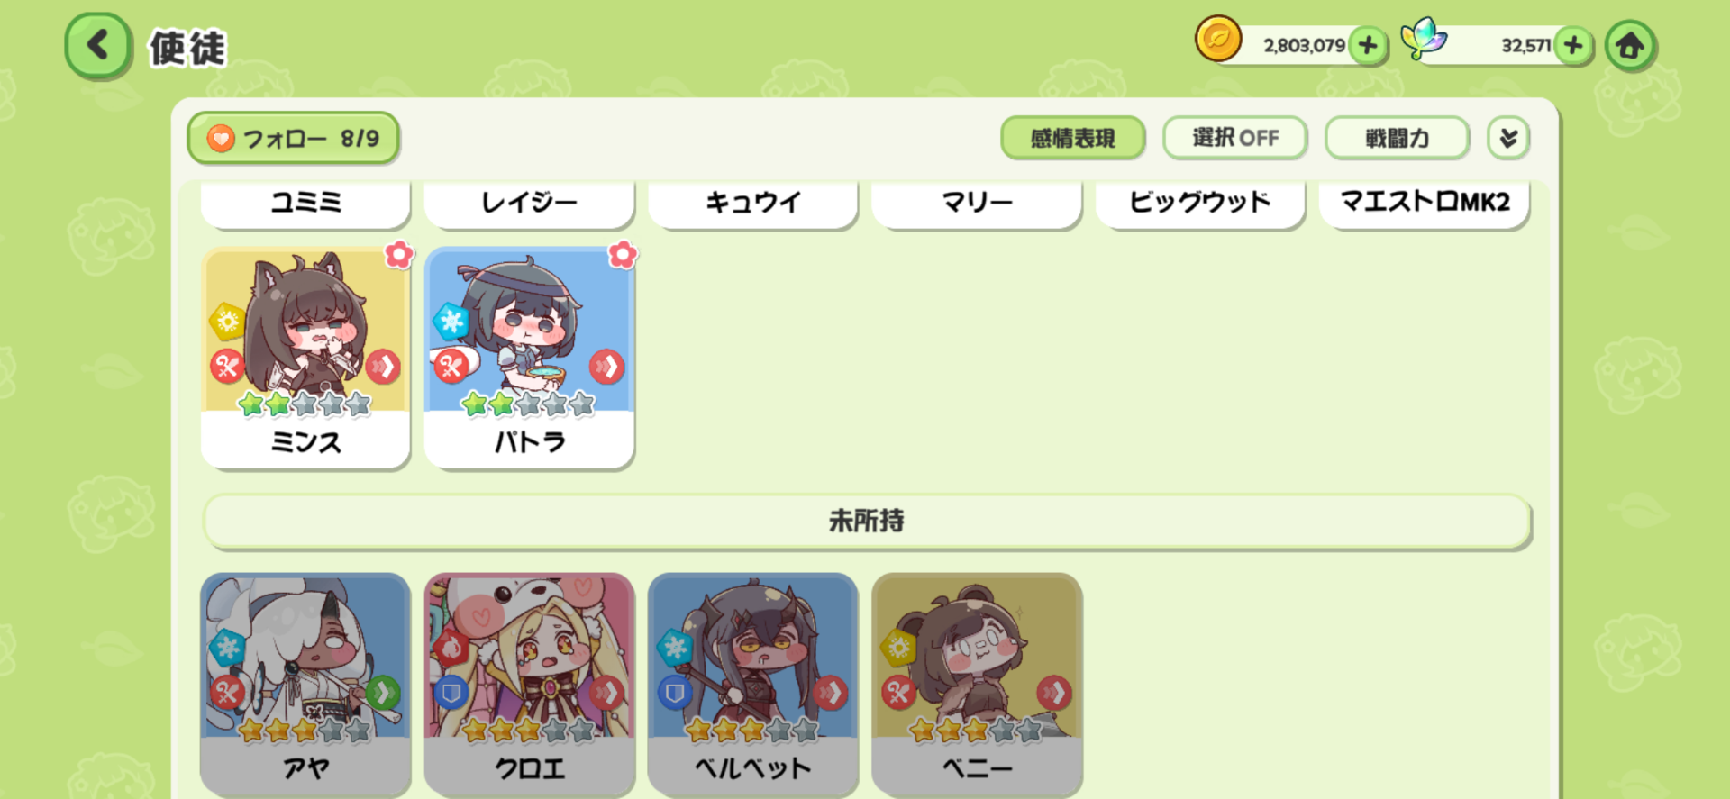Screen dimensions: 1730x799
Task: Tap the gold coin currency icon
Action: click(1218, 40)
